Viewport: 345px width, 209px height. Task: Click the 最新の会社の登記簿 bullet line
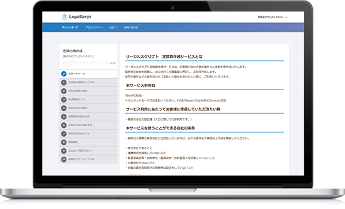(159, 119)
